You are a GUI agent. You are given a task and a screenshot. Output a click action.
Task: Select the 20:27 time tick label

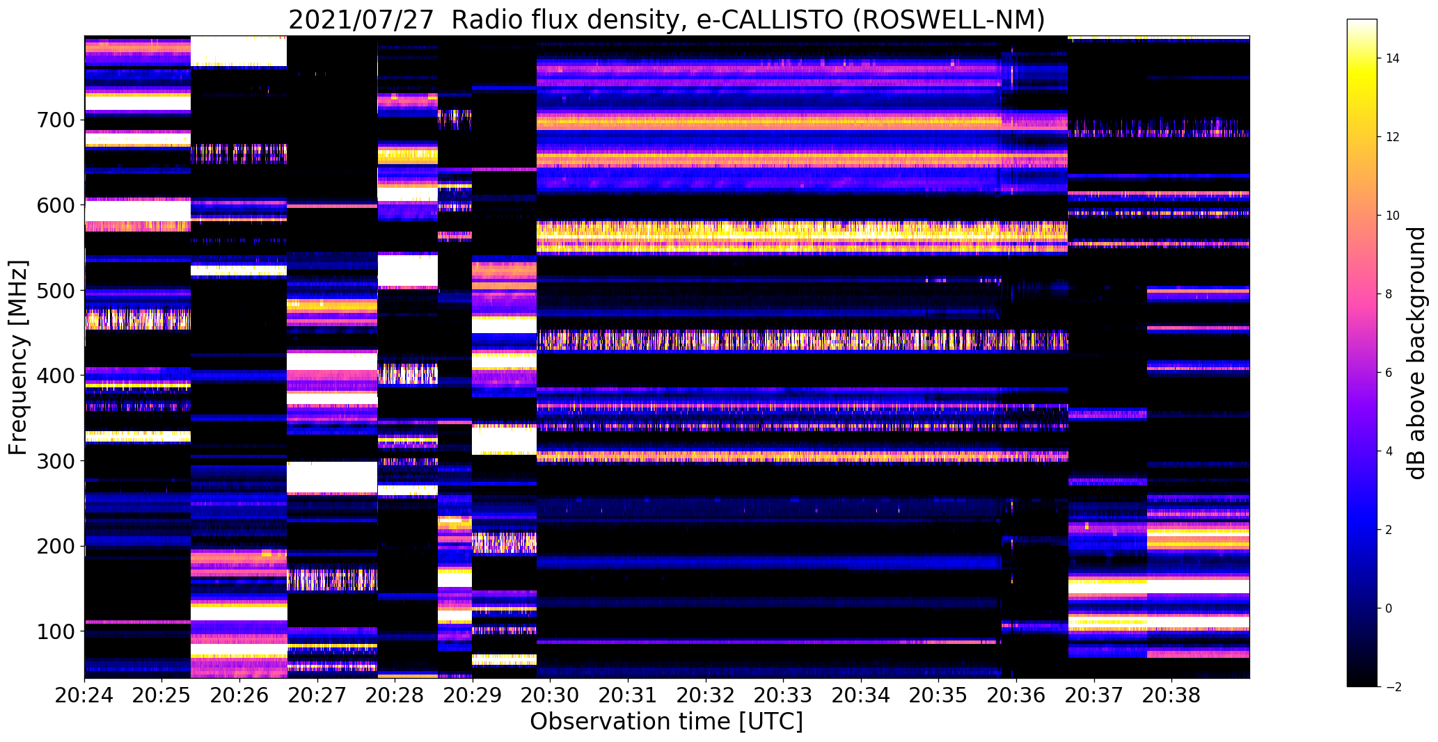click(317, 695)
